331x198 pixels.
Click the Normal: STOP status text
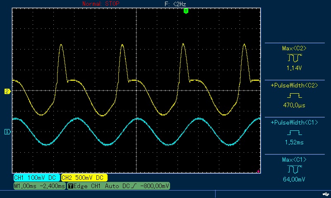[x=101, y=4]
